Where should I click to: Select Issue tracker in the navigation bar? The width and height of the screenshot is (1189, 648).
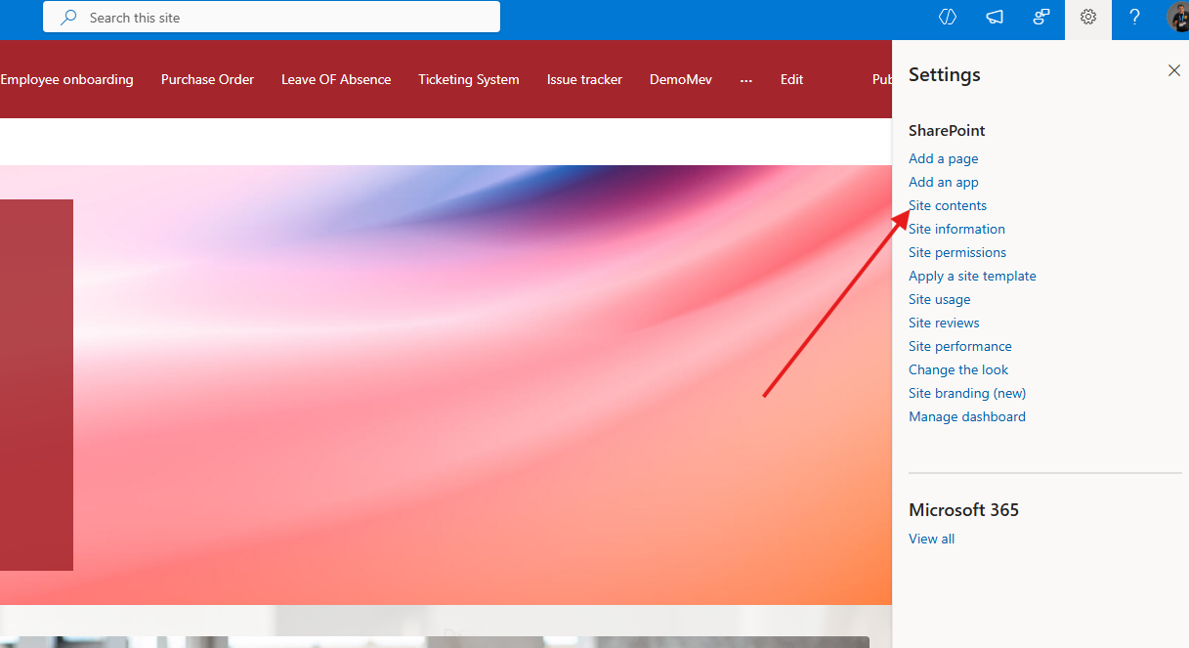[x=584, y=80]
